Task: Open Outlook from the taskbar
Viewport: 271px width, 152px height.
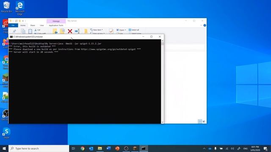Action: click(x=91, y=148)
